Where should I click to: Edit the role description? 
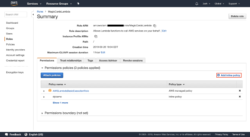pos(164,31)
